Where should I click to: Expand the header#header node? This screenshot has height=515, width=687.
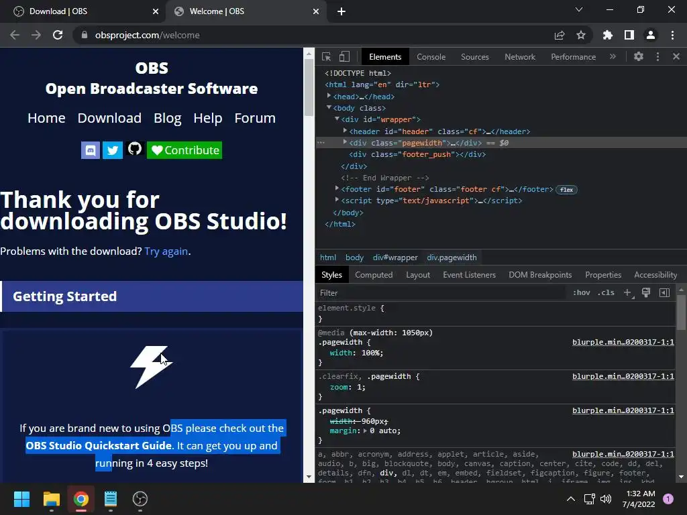point(345,131)
